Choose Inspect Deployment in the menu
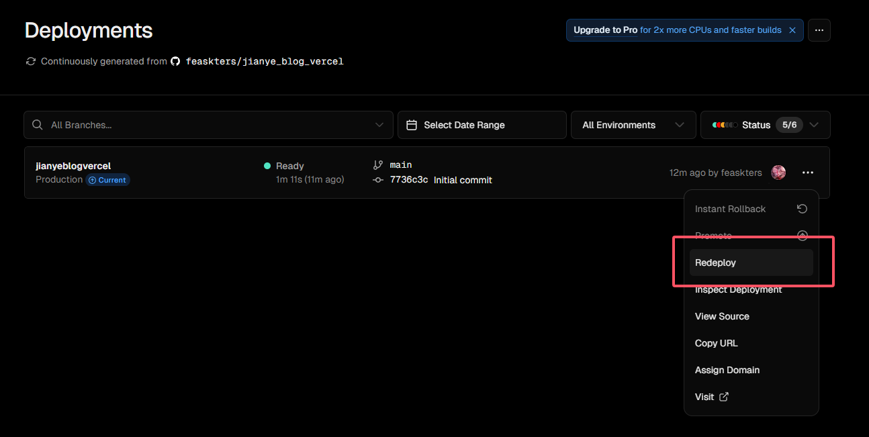869x437 pixels. coord(738,290)
